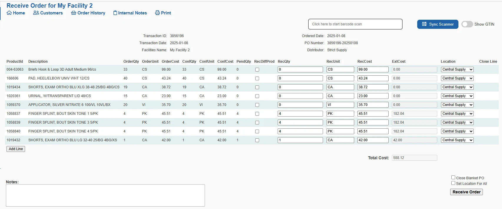Click distributor name Strict Supply

coord(337,50)
